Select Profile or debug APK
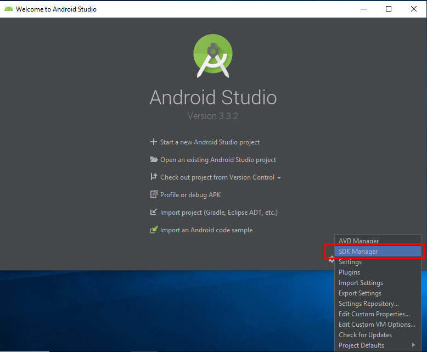427x352 pixels. tap(190, 195)
